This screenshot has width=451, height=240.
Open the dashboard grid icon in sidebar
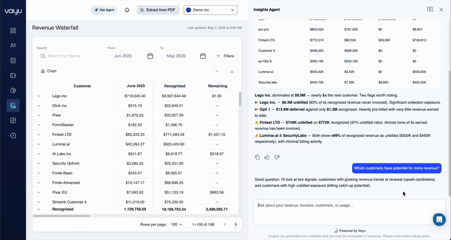13,31
